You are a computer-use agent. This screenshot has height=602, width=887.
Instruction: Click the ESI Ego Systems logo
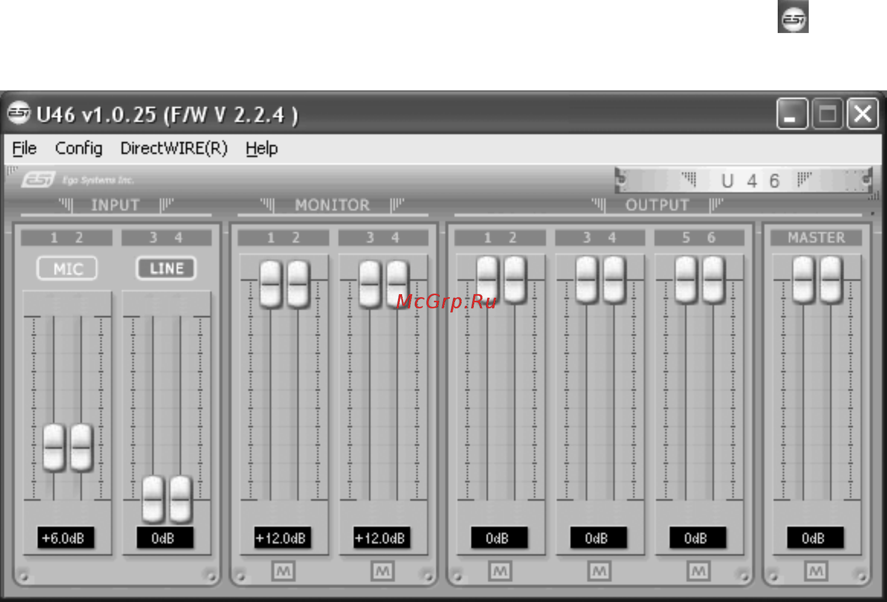(x=77, y=180)
